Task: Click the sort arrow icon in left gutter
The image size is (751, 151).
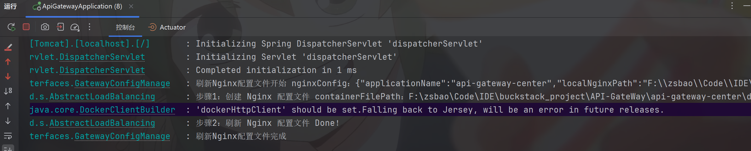Action: click(x=8, y=91)
